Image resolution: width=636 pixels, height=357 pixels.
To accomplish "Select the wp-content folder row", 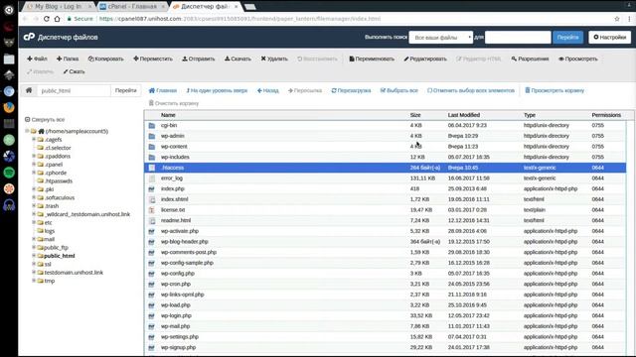I will tap(385, 147).
